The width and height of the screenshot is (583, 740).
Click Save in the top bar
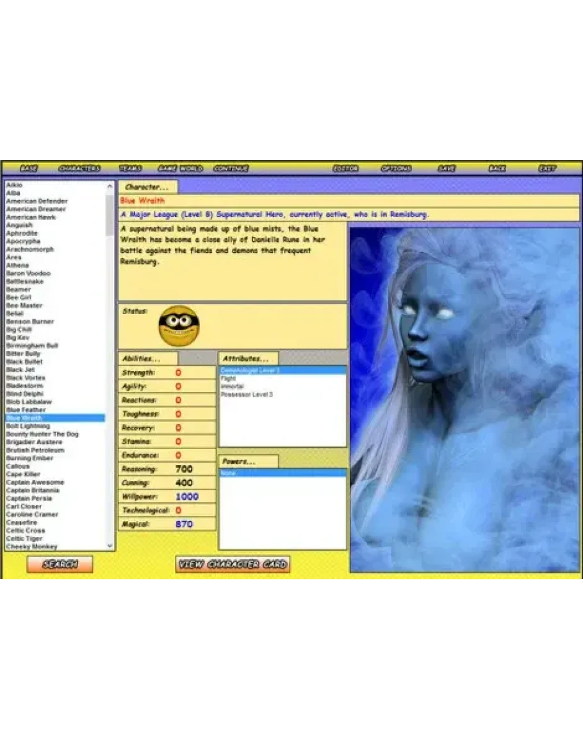(x=447, y=169)
